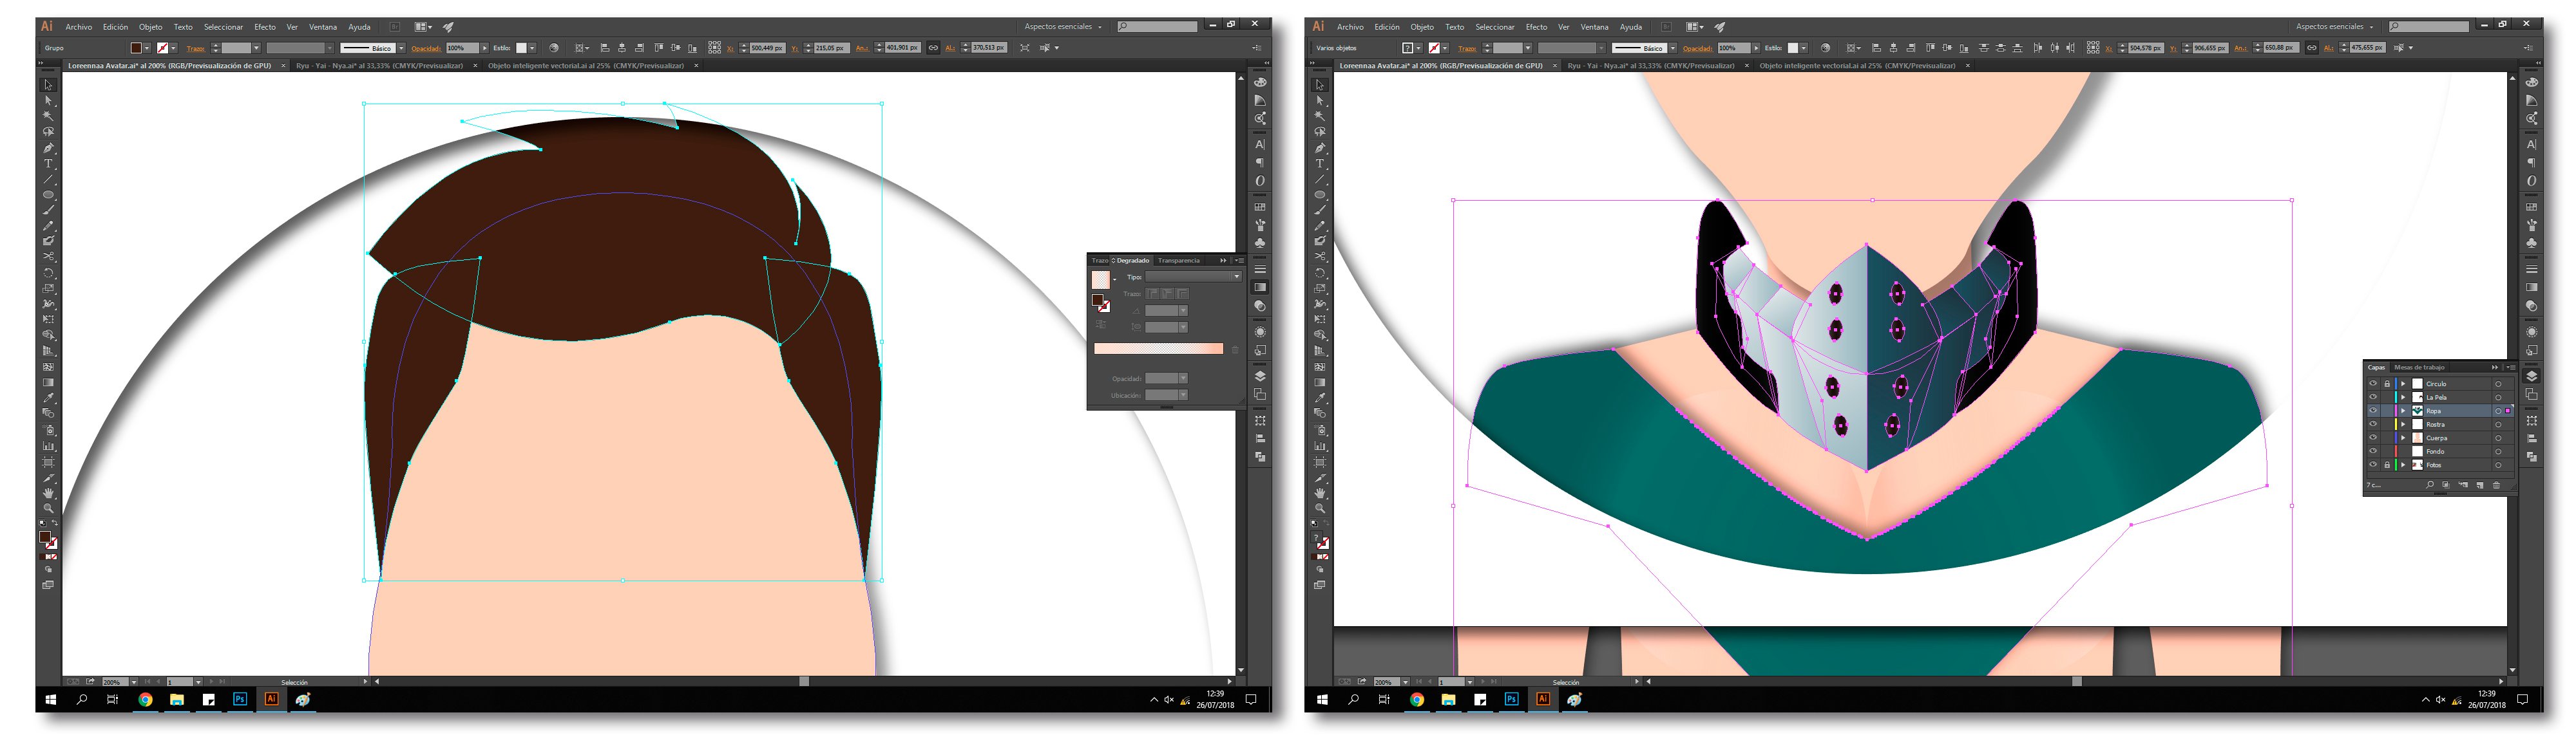Click the Trazo link in left window control bar

[x=196, y=48]
